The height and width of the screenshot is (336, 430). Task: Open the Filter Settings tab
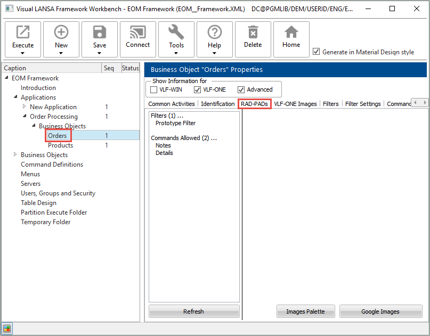click(x=363, y=104)
